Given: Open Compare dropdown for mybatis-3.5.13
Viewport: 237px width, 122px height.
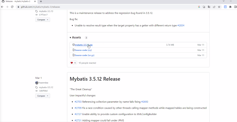Looking at the screenshot, I should point(43,20).
